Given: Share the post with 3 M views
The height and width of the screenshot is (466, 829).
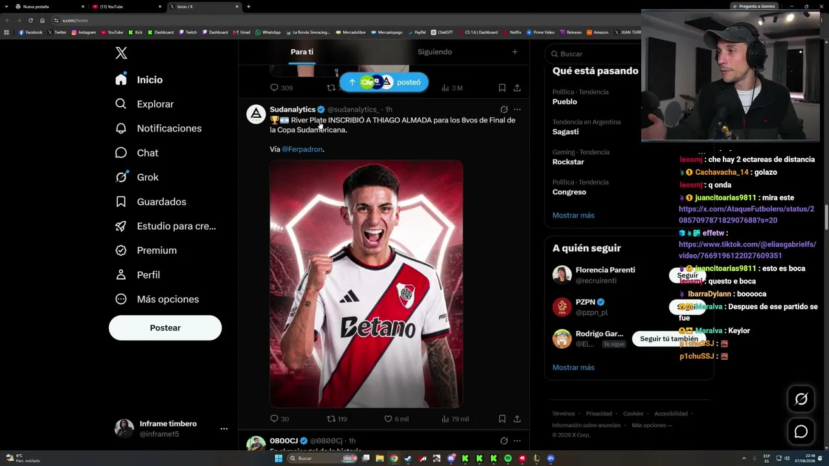Looking at the screenshot, I should [x=517, y=87].
